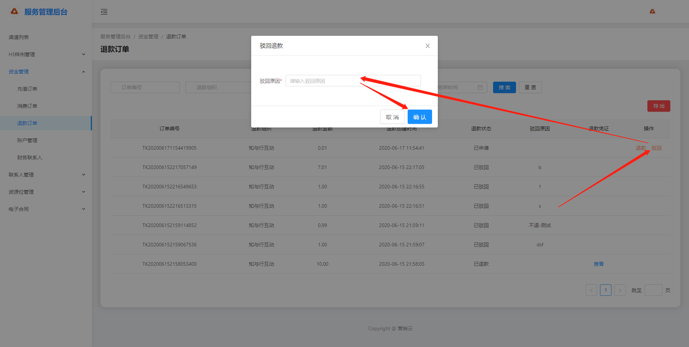
Task: Click 资金管理 breadcrumb link
Action: (x=148, y=37)
